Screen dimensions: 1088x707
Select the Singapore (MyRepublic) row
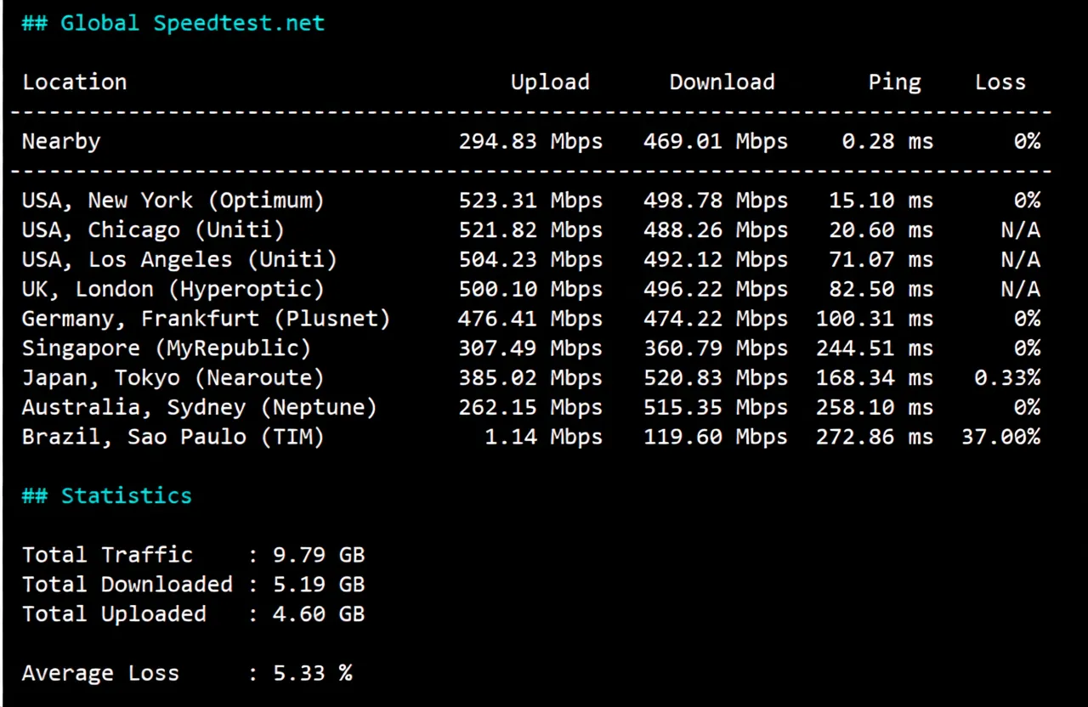[x=166, y=348]
